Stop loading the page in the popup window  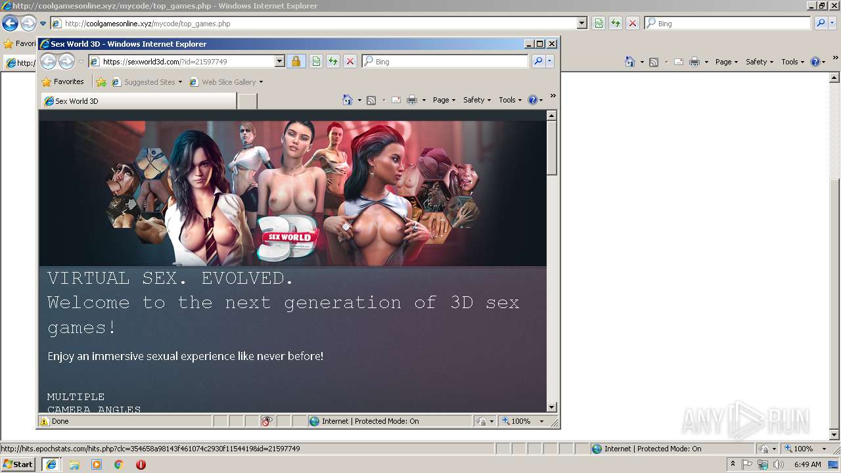[350, 62]
